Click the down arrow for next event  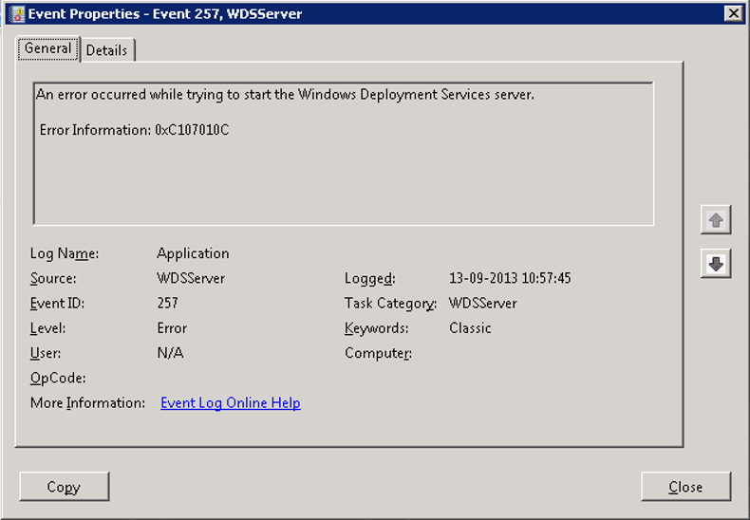tap(716, 265)
